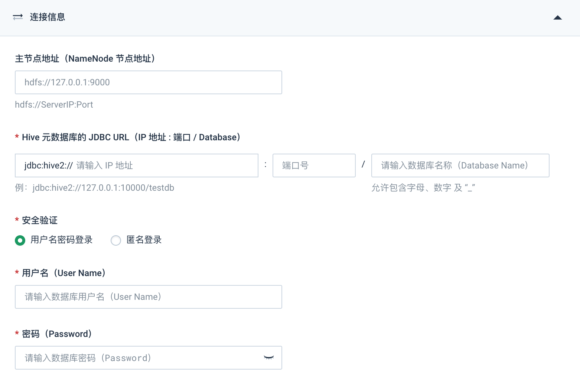Click the connection arrows icon beside 连接信息
Screen dimensions: 580x377
coord(18,17)
